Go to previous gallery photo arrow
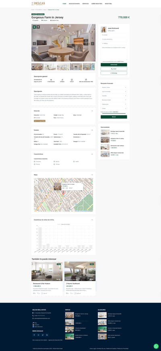Image resolution: width=161 pixels, height=351 pixels. 34,44
